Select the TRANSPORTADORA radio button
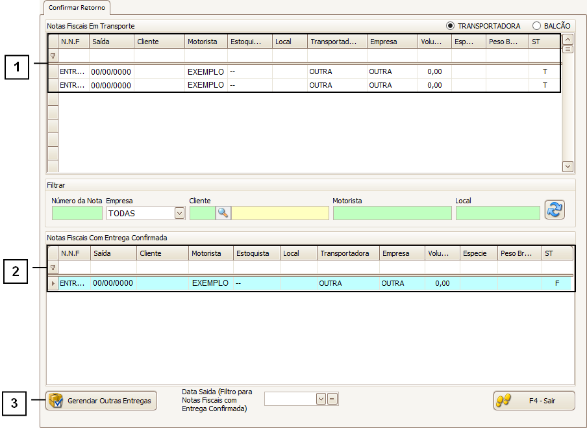The image size is (587, 428). [450, 26]
